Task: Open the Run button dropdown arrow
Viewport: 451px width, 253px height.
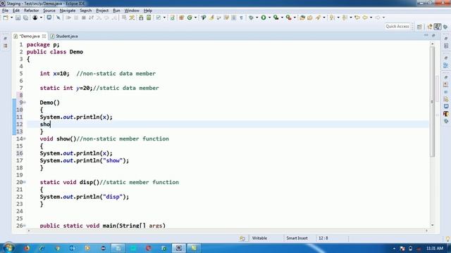Action: pos(269,18)
